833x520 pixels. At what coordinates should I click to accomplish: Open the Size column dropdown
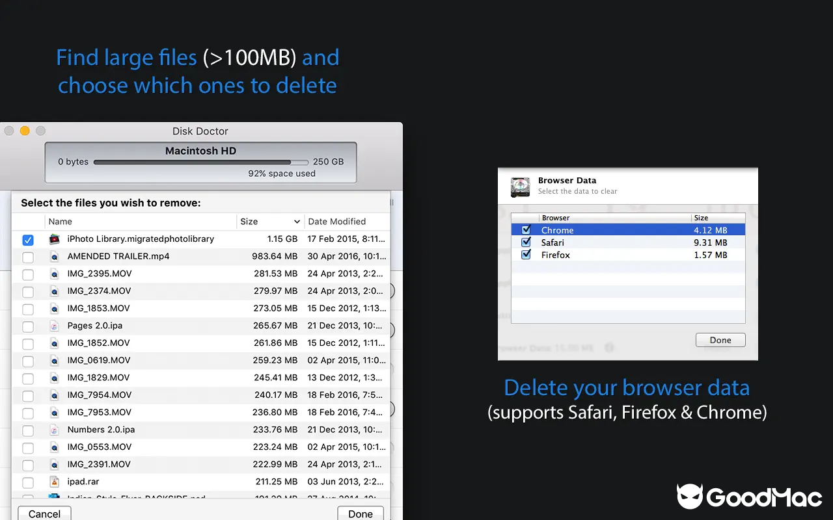(x=296, y=222)
